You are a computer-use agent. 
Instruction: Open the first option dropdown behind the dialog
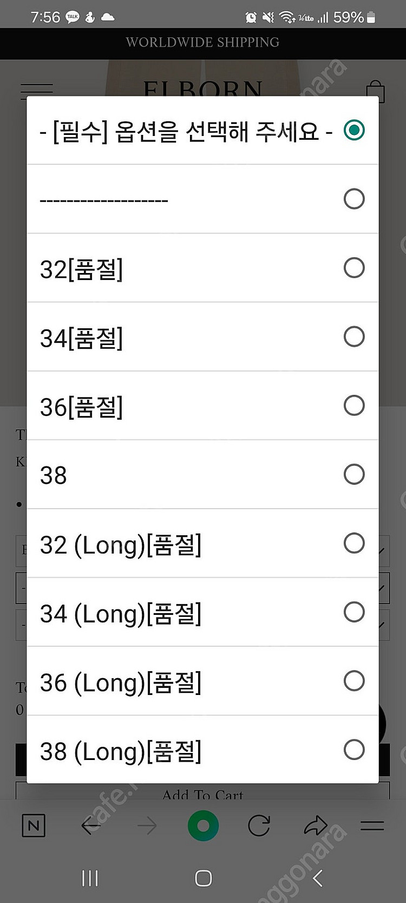(x=382, y=551)
